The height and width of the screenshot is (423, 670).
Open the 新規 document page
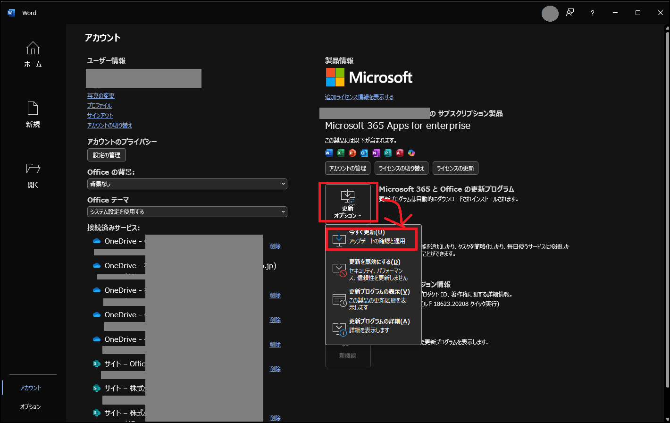(x=33, y=115)
